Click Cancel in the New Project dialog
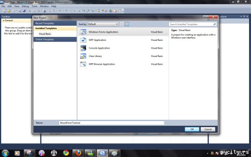 coord(208,129)
